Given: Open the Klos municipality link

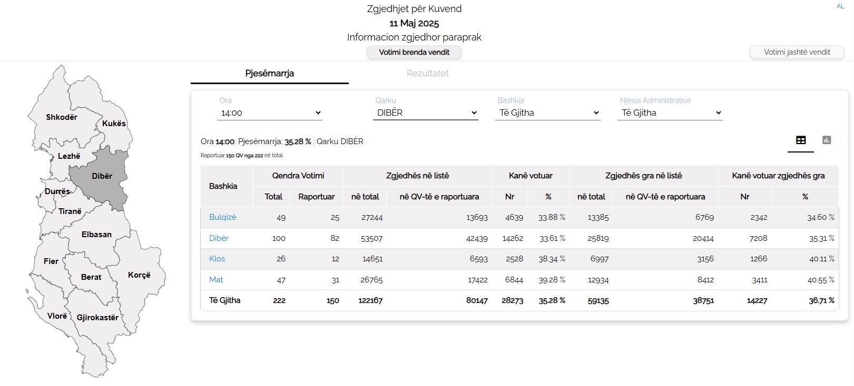Looking at the screenshot, I should tap(217, 259).
